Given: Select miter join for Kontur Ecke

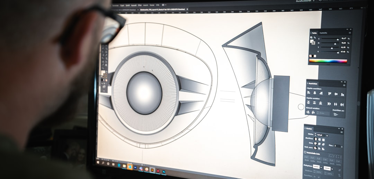Looking at the screenshot, I should (x=315, y=143).
